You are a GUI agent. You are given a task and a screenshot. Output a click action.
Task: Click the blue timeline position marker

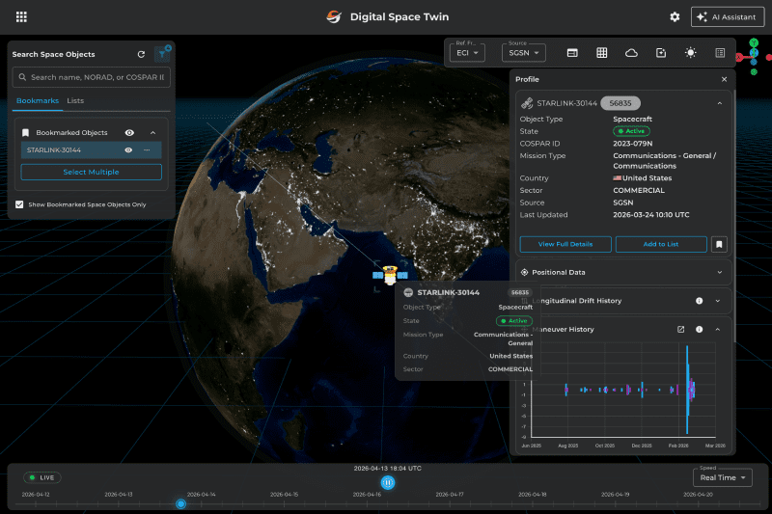point(180,503)
